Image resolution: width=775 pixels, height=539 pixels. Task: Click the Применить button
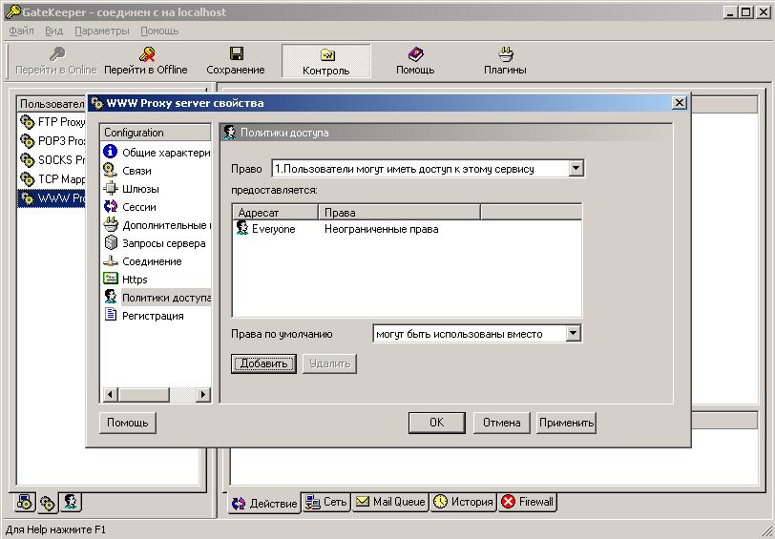coord(566,423)
